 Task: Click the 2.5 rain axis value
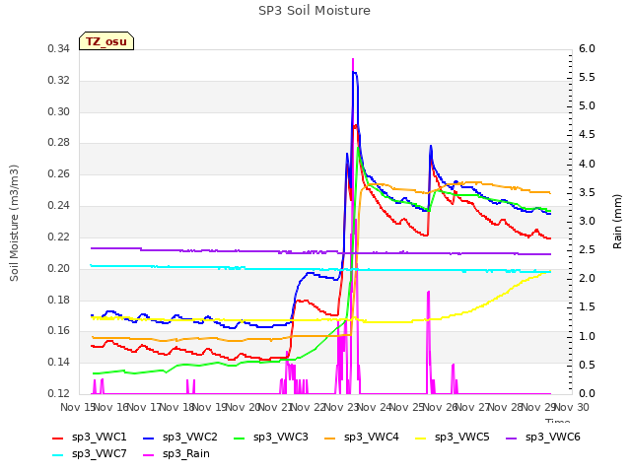[587, 249]
